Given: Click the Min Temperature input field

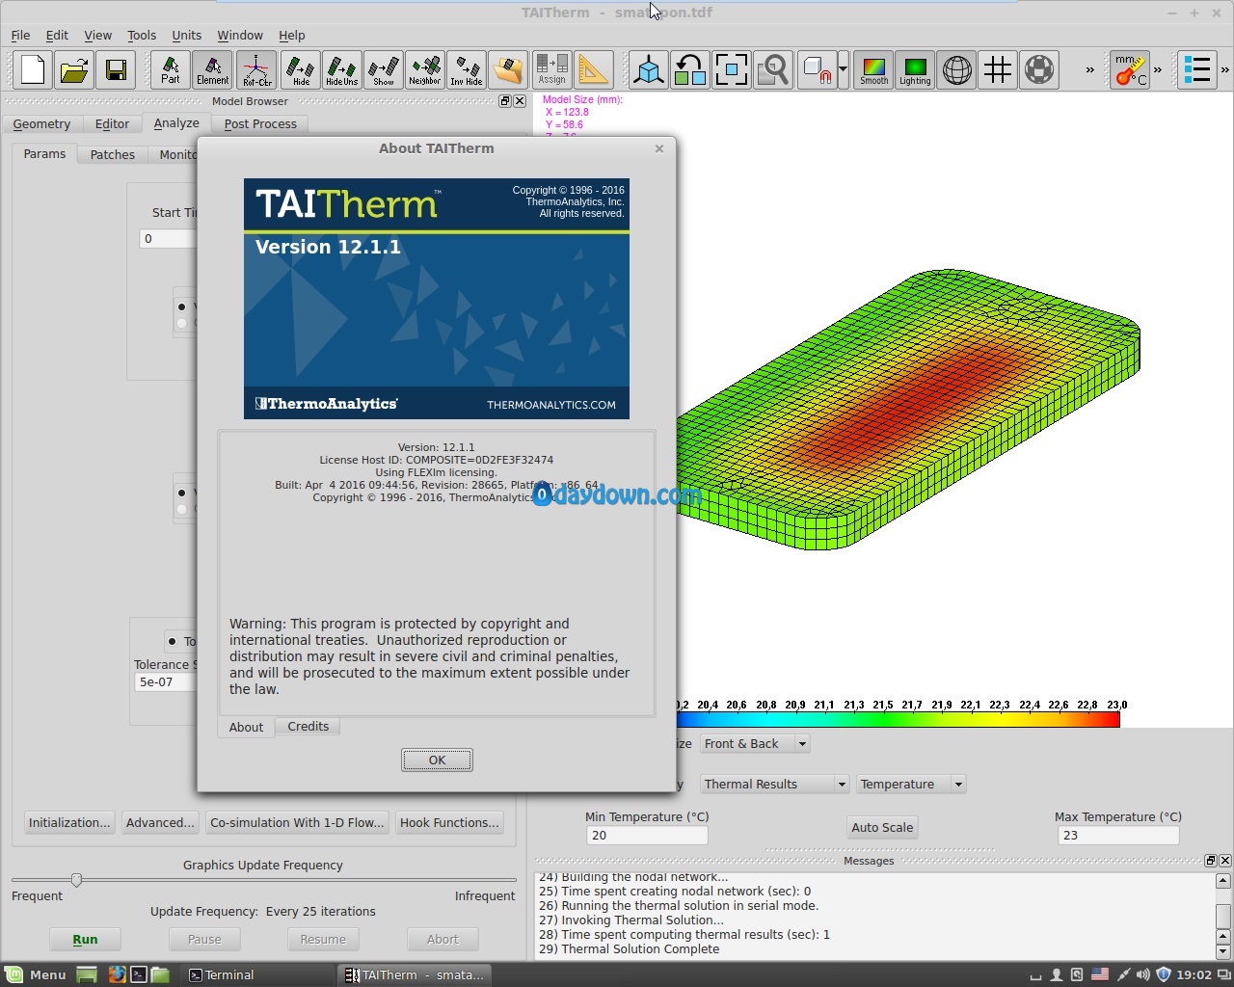Looking at the screenshot, I should click(x=647, y=836).
